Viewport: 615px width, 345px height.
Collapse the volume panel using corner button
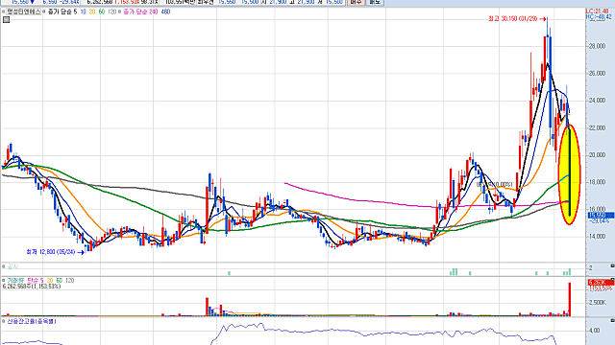612,279
